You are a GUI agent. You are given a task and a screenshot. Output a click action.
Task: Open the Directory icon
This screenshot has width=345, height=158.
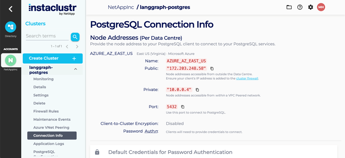(x=11, y=27)
